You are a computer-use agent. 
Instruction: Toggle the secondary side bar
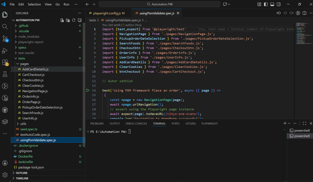[279, 4]
